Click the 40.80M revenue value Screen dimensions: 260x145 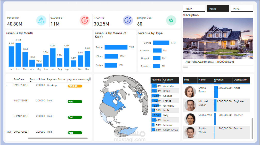pos(15,24)
